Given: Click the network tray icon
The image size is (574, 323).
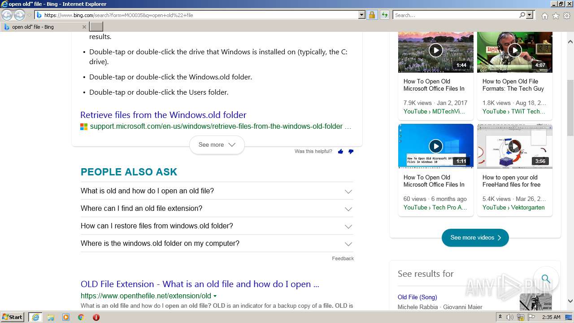Looking at the screenshot, I should click(x=521, y=317).
